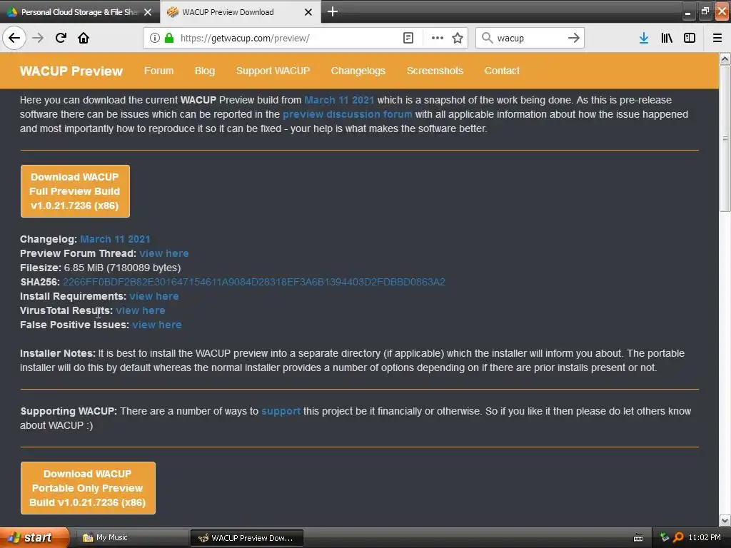Image resolution: width=731 pixels, height=548 pixels.
Task: Toggle reader view in address bar
Action: tap(408, 38)
